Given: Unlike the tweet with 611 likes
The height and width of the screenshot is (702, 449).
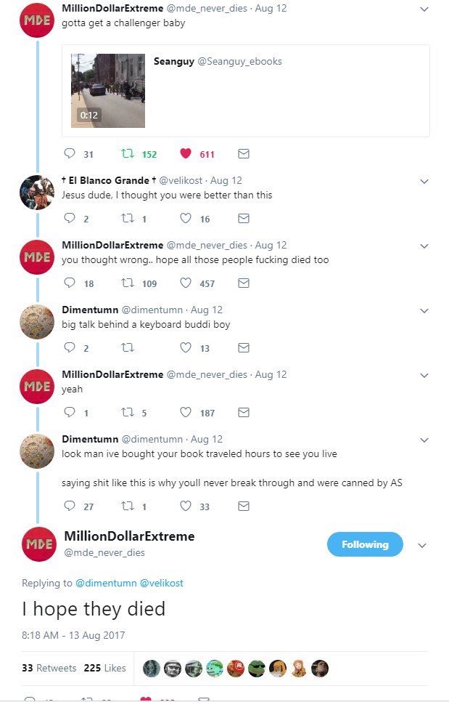Looking at the screenshot, I should (x=186, y=154).
